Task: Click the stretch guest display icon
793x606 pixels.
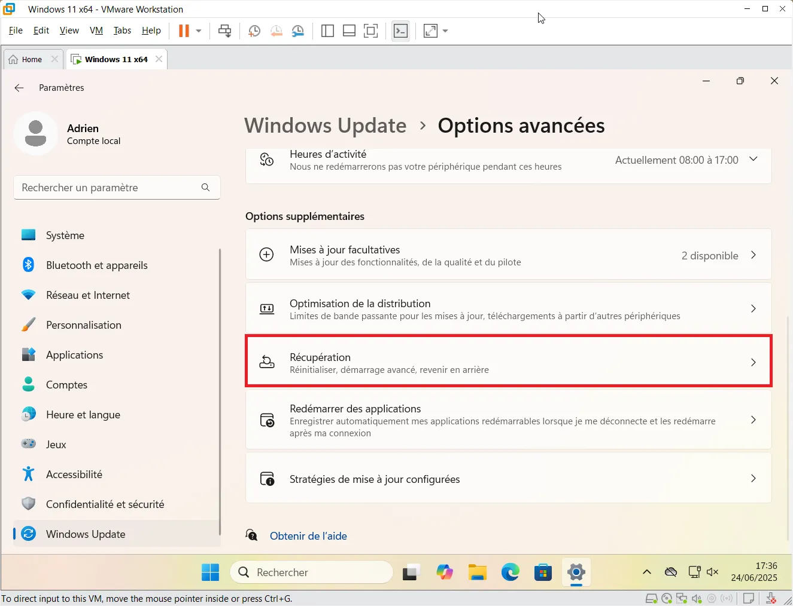Action: coord(430,30)
